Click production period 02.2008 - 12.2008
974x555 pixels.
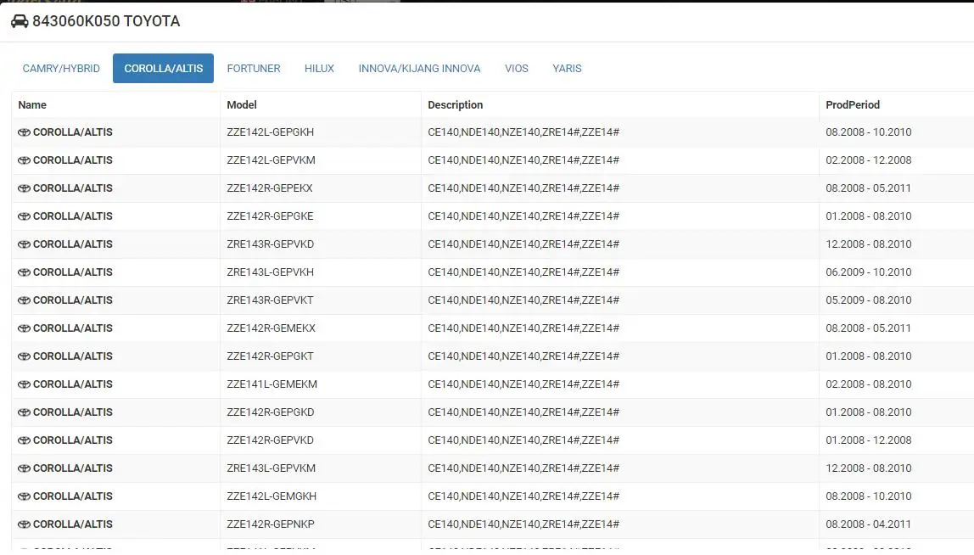[869, 160]
